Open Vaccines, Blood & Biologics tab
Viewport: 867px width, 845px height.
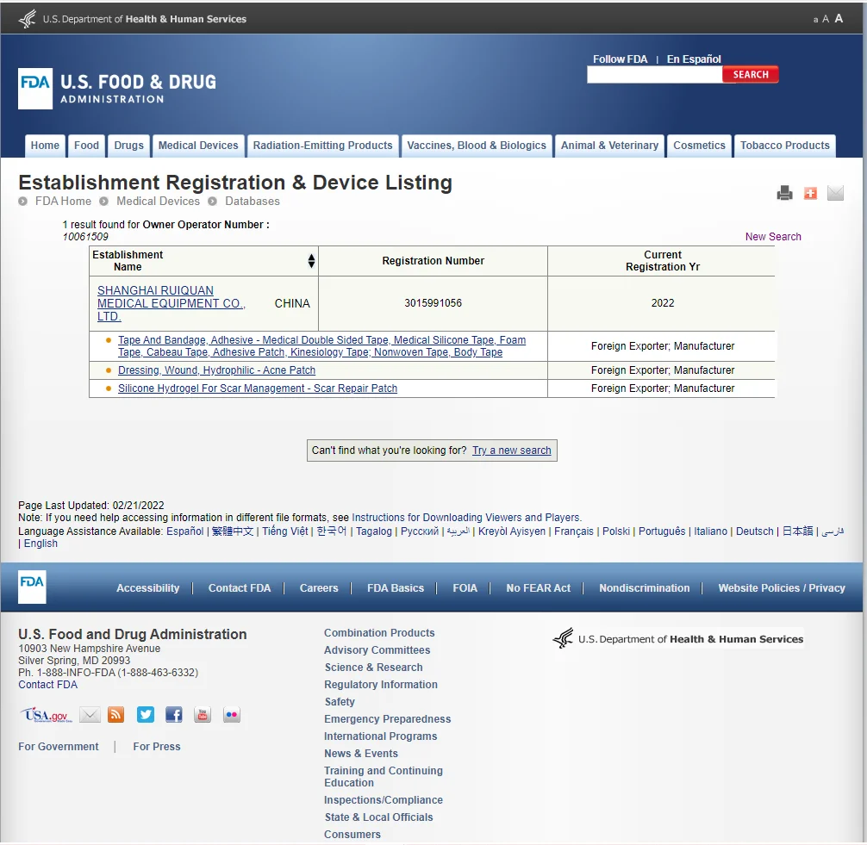point(477,146)
